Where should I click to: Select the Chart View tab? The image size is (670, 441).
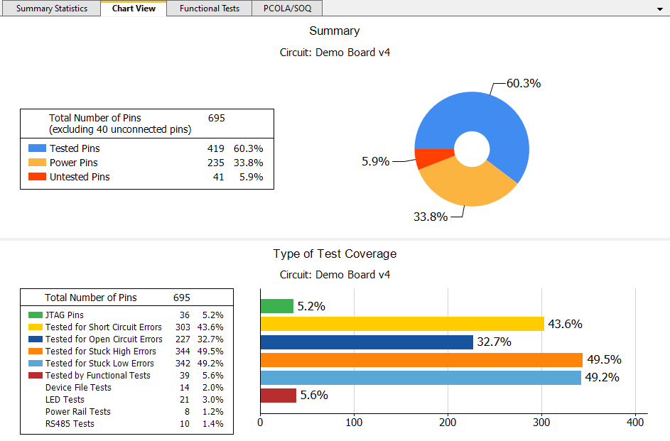[x=134, y=9]
